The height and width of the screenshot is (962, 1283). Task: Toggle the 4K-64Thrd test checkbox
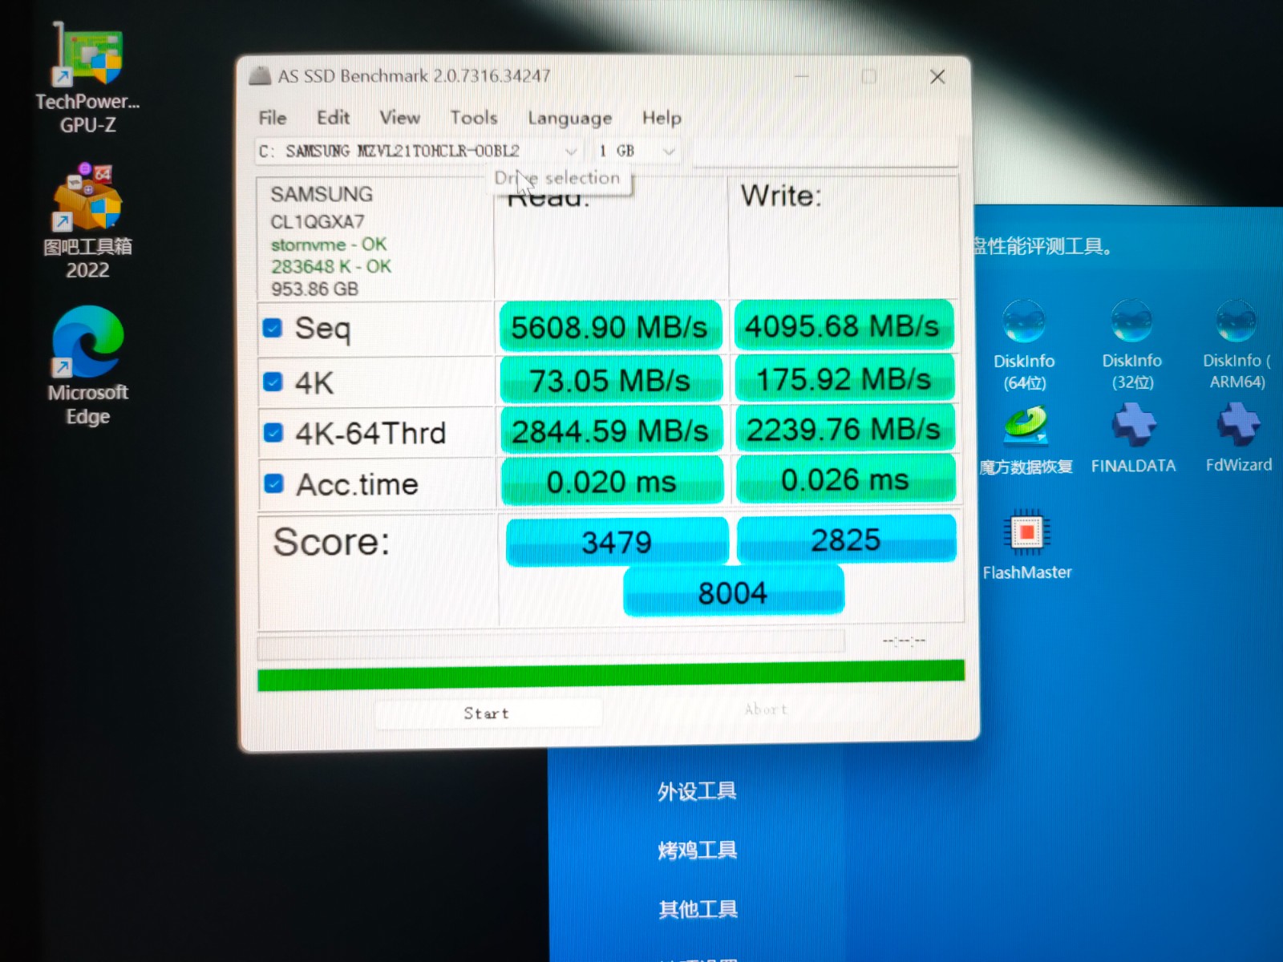coord(273,433)
